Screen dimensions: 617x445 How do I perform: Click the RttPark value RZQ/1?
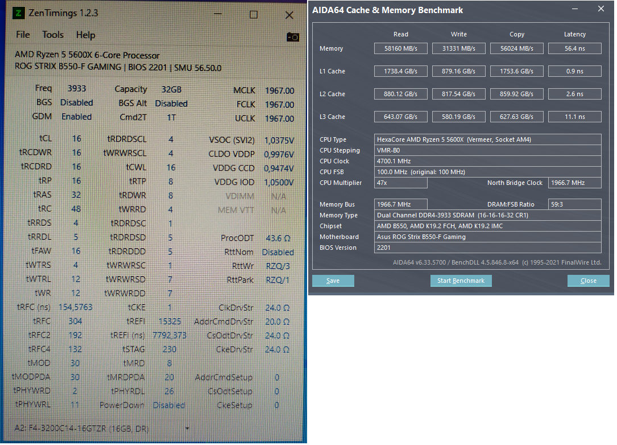278,280
